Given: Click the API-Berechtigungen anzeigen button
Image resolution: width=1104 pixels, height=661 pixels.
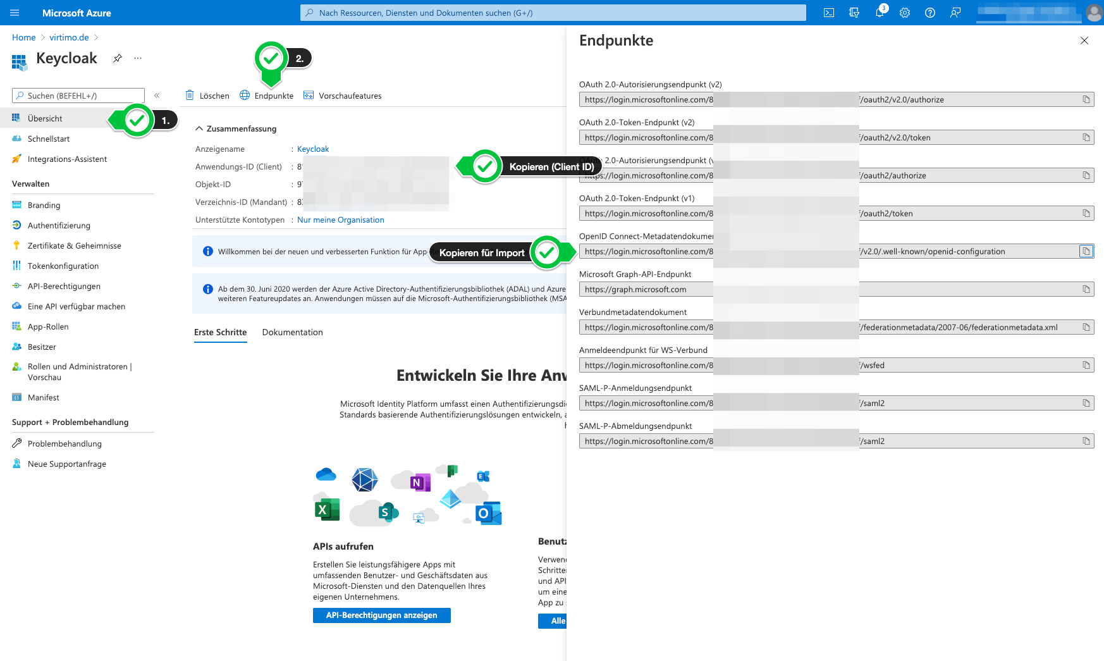Looking at the screenshot, I should [x=381, y=615].
